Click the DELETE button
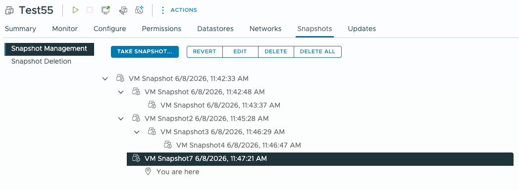Image resolution: width=519 pixels, height=190 pixels. (x=276, y=52)
